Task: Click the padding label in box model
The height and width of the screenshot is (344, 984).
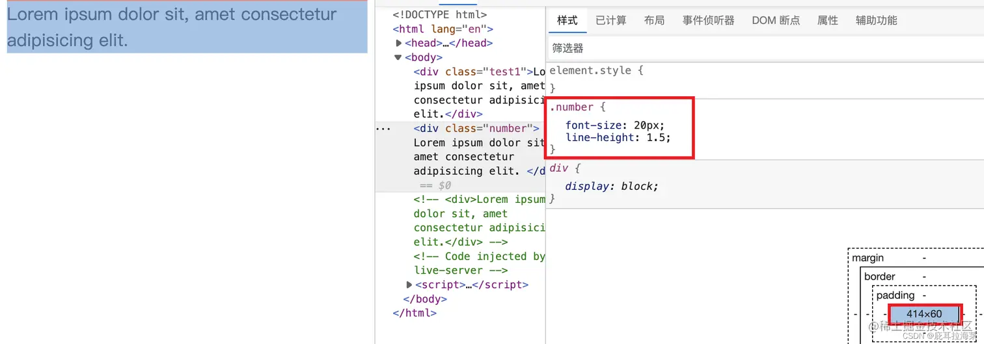Action: tap(895, 295)
